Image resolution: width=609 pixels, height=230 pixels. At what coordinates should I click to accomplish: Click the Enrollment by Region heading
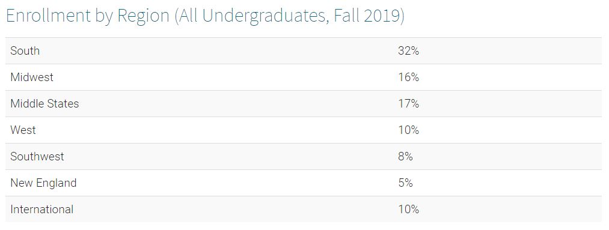205,16
